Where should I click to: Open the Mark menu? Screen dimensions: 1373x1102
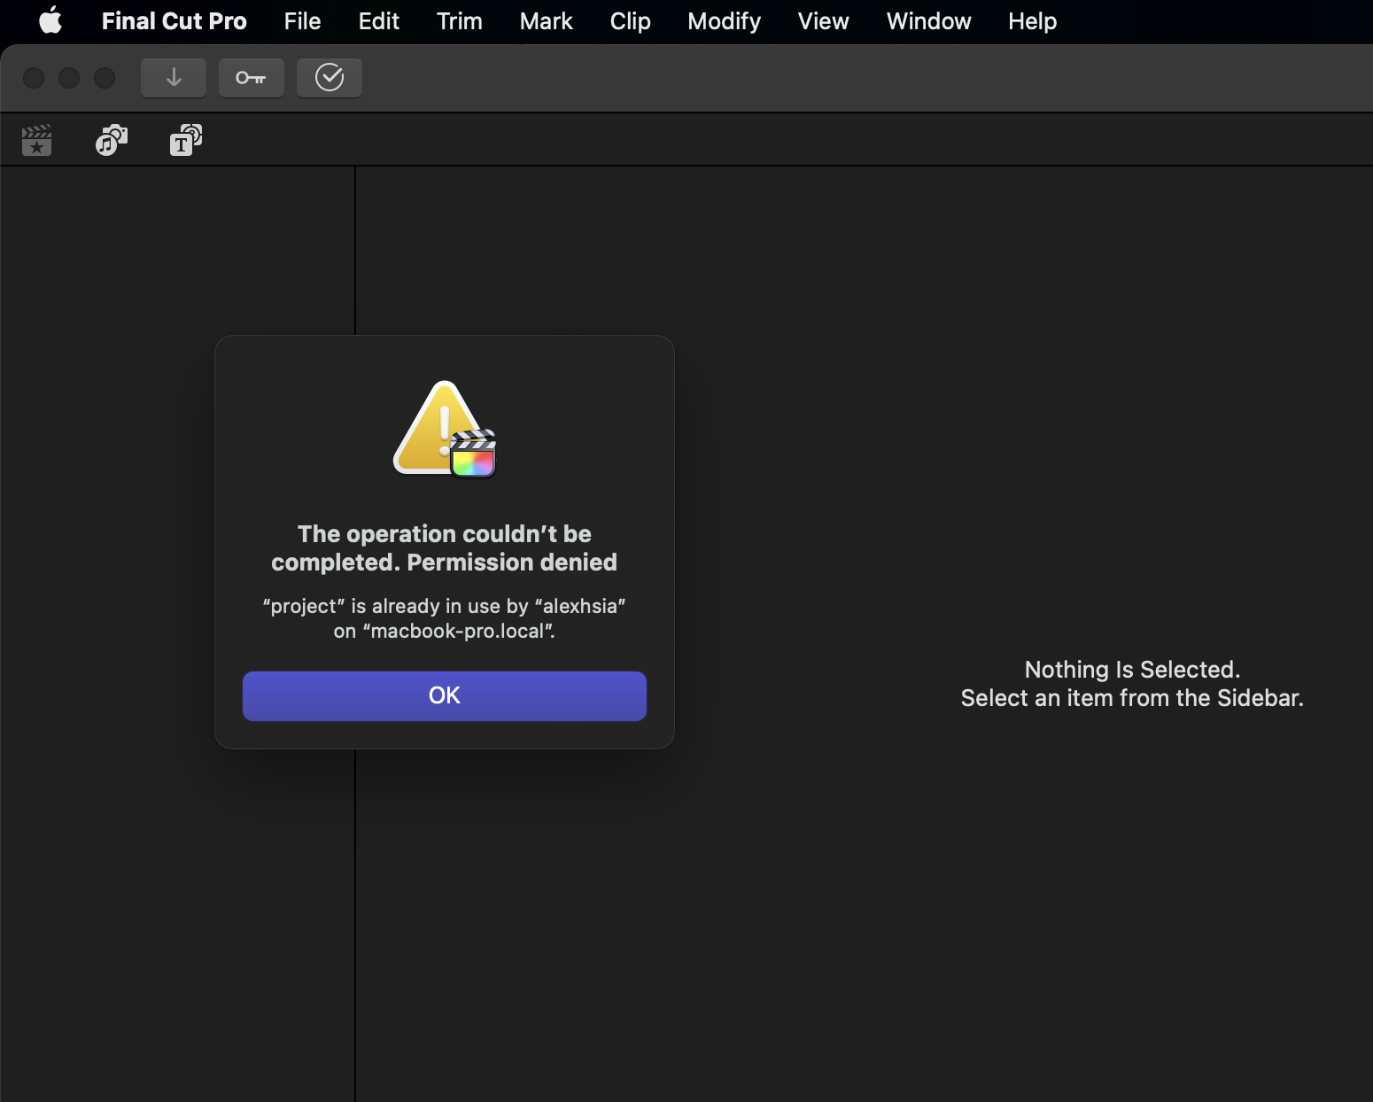point(547,20)
